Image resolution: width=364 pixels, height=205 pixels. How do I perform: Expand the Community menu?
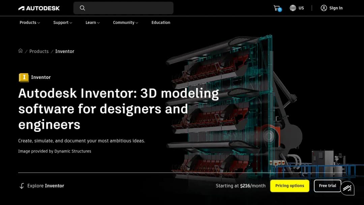(125, 23)
